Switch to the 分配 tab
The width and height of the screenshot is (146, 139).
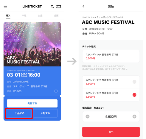[56, 15]
